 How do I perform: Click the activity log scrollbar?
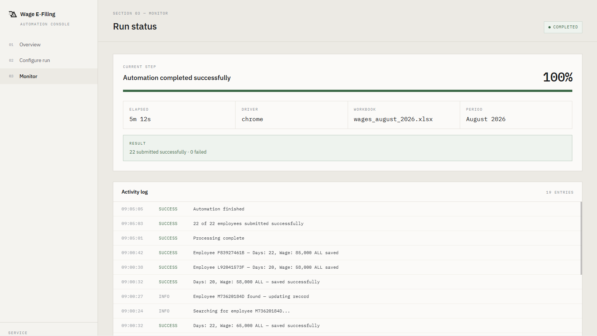(581, 238)
